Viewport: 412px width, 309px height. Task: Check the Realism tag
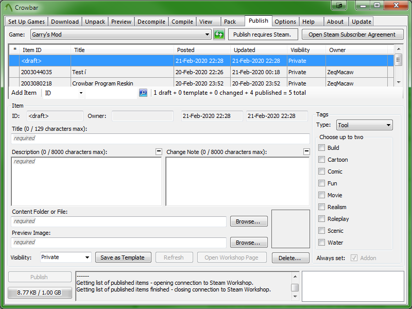(x=321, y=207)
